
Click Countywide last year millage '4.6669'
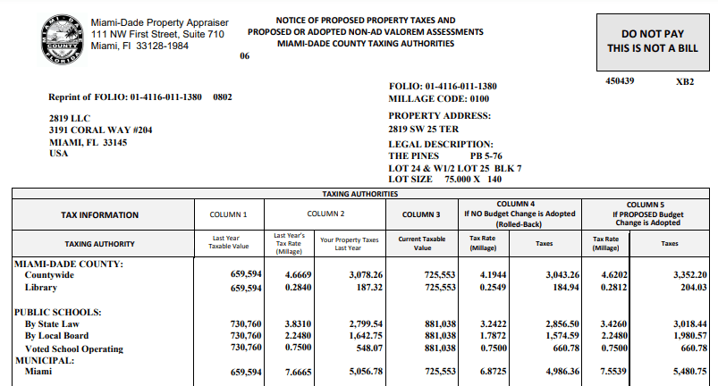click(x=298, y=275)
